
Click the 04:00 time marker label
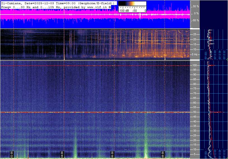click(62, 154)
